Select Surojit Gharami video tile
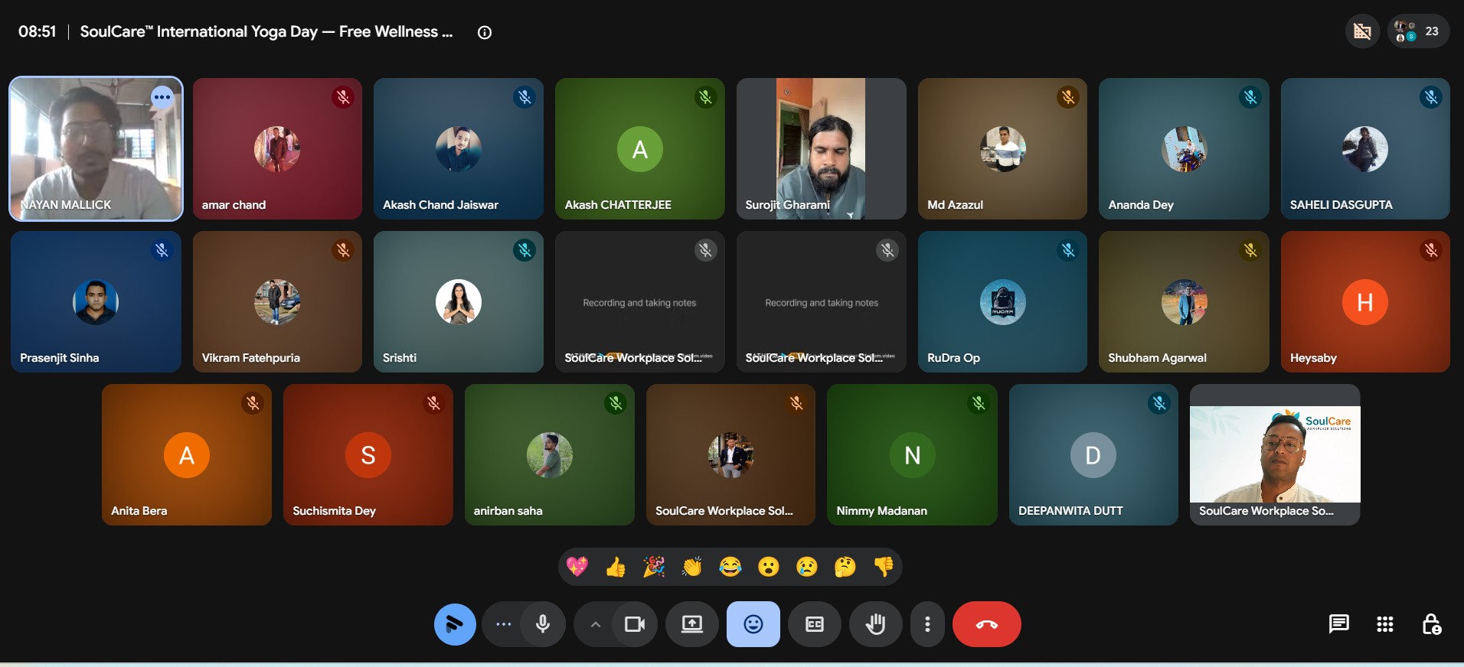 (821, 148)
